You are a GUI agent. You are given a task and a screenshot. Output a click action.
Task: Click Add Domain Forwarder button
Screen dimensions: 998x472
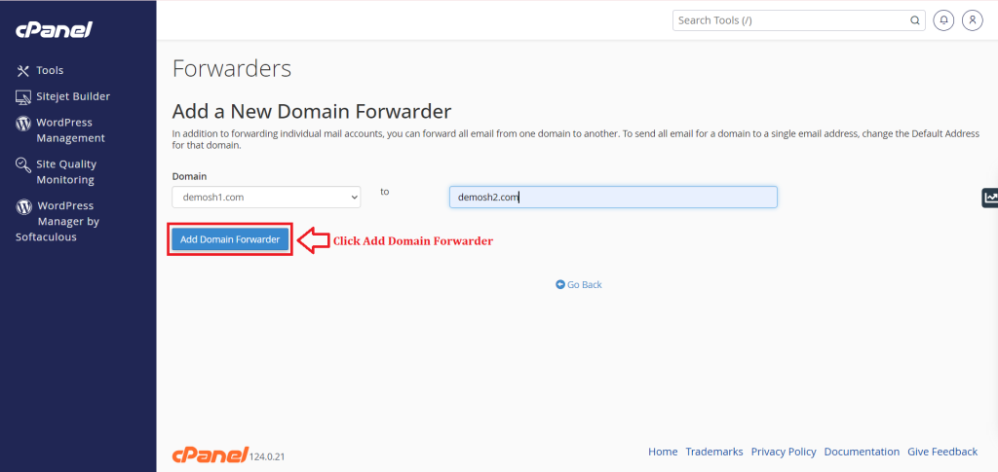click(x=230, y=239)
